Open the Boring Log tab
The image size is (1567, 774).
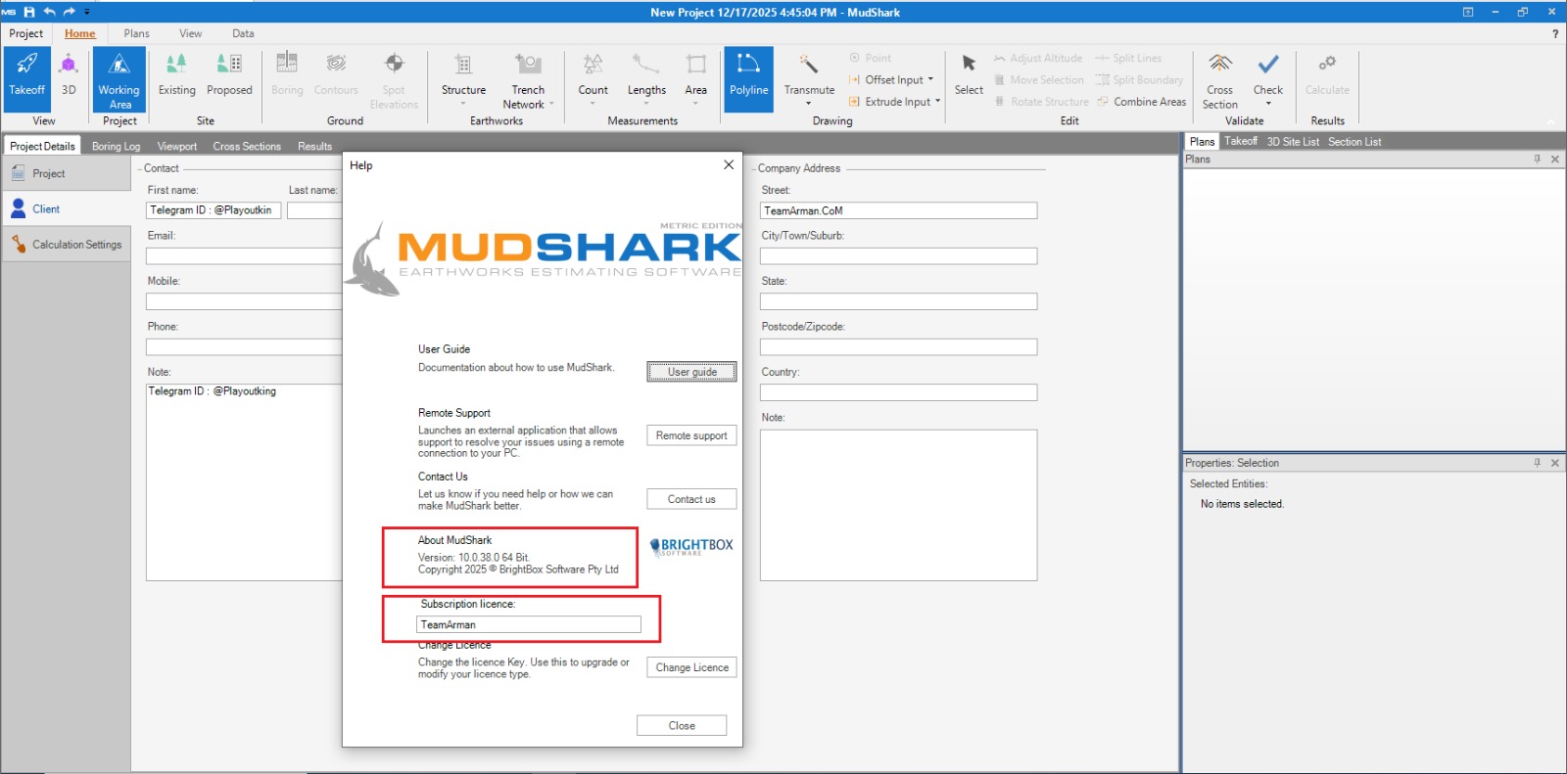[x=117, y=146]
